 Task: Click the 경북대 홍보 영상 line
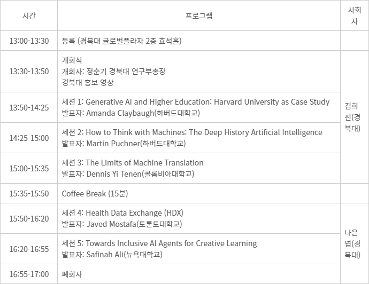pyautogui.click(x=88, y=82)
